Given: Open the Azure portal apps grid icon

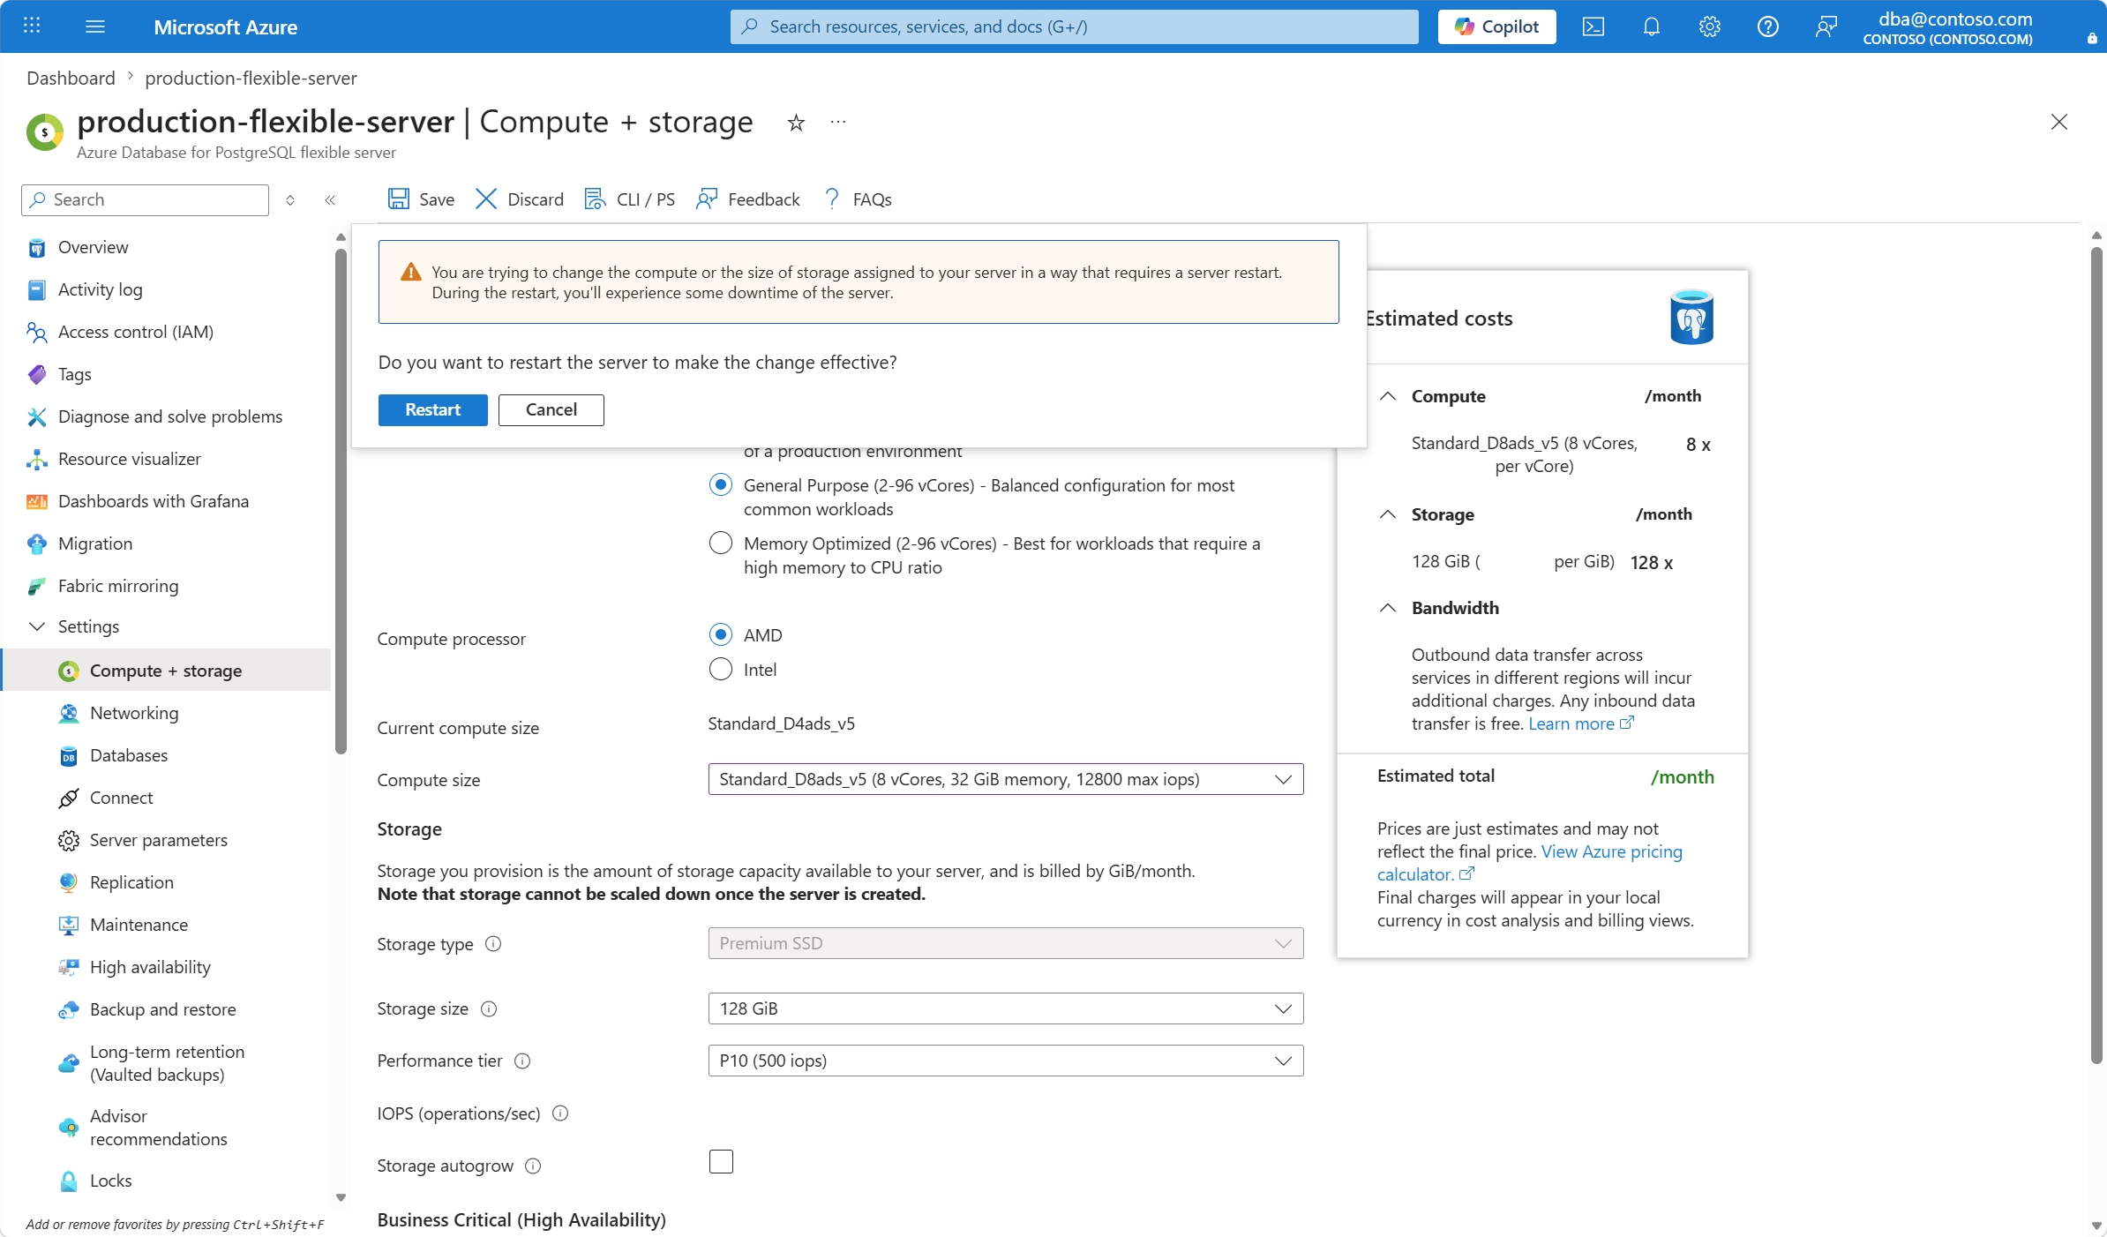Looking at the screenshot, I should (32, 26).
